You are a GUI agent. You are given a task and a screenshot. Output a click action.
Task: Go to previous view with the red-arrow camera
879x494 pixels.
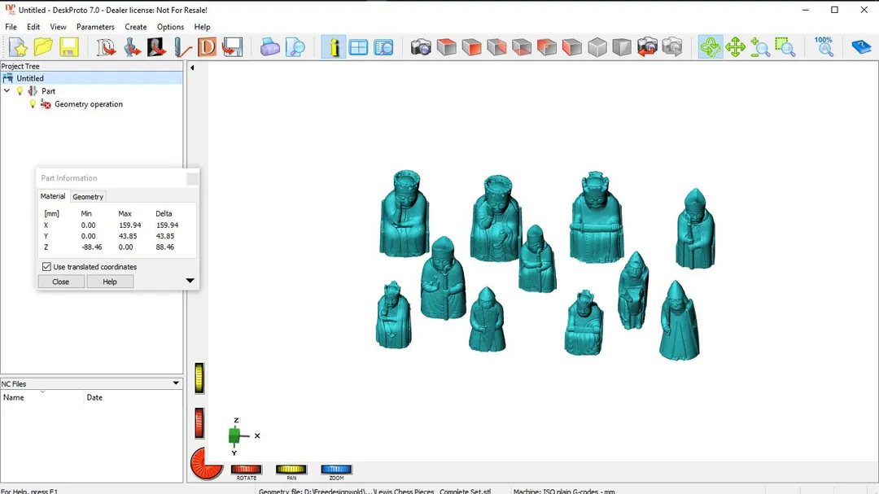tap(647, 48)
